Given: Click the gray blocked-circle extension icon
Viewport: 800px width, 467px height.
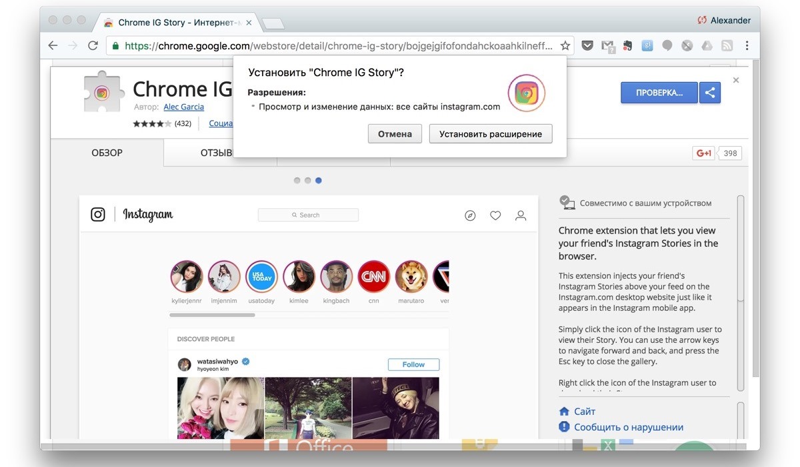Looking at the screenshot, I should tap(687, 46).
